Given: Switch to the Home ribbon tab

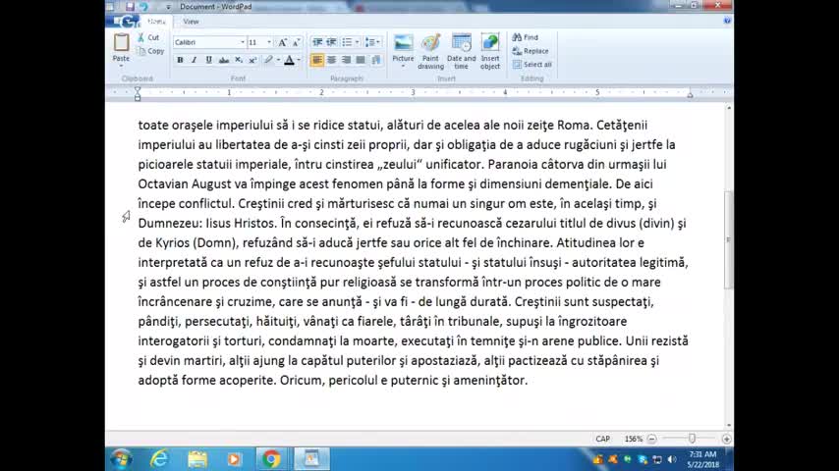Looking at the screenshot, I should pos(156,22).
